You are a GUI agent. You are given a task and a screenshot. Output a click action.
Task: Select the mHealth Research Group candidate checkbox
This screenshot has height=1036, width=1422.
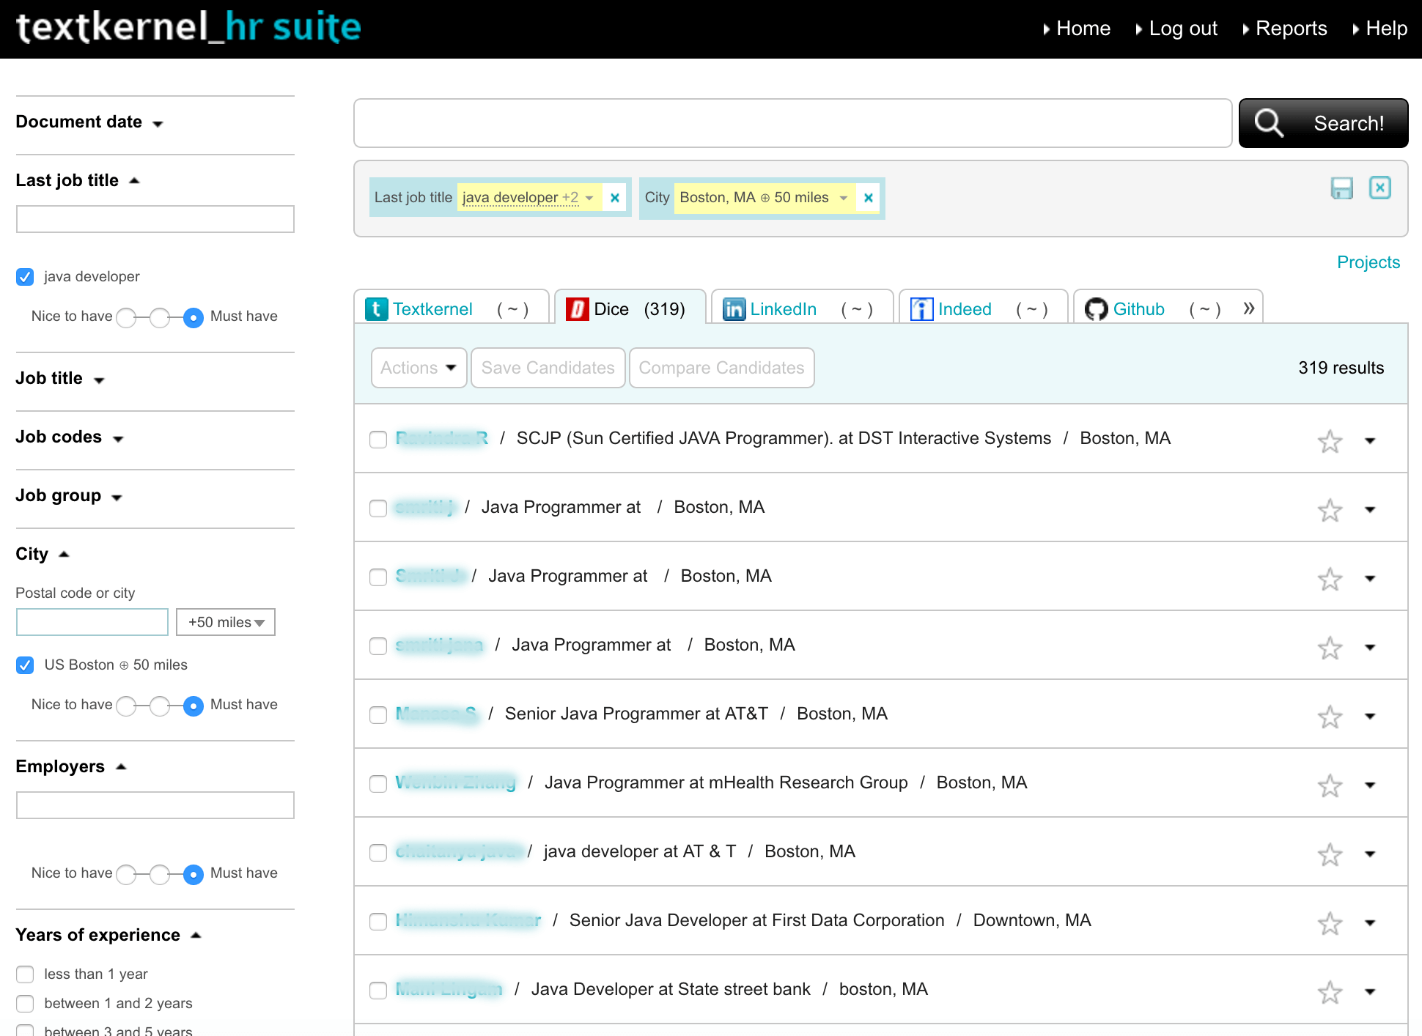pos(378,784)
